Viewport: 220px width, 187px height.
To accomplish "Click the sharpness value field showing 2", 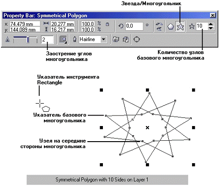I will tap(47, 40).
